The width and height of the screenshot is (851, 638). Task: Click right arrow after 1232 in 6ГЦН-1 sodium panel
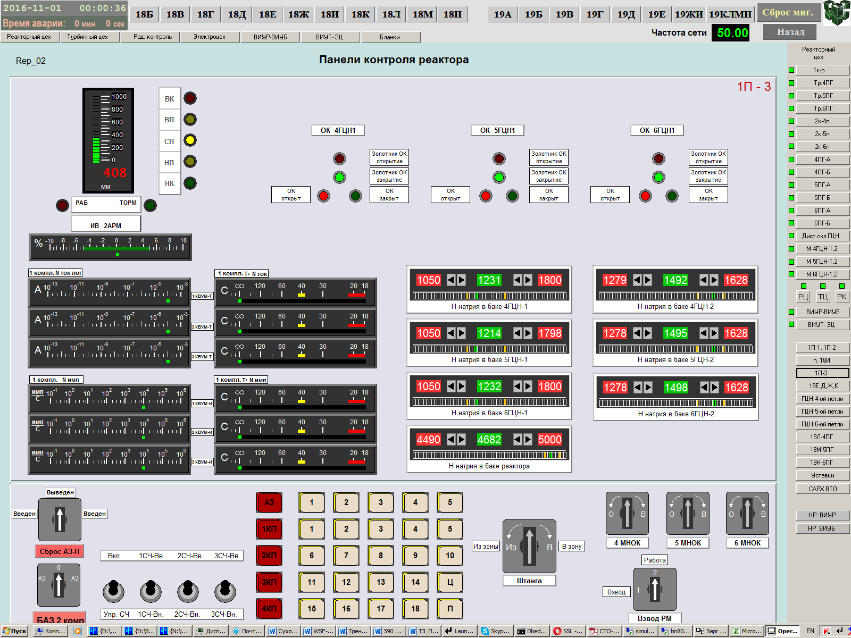click(528, 386)
